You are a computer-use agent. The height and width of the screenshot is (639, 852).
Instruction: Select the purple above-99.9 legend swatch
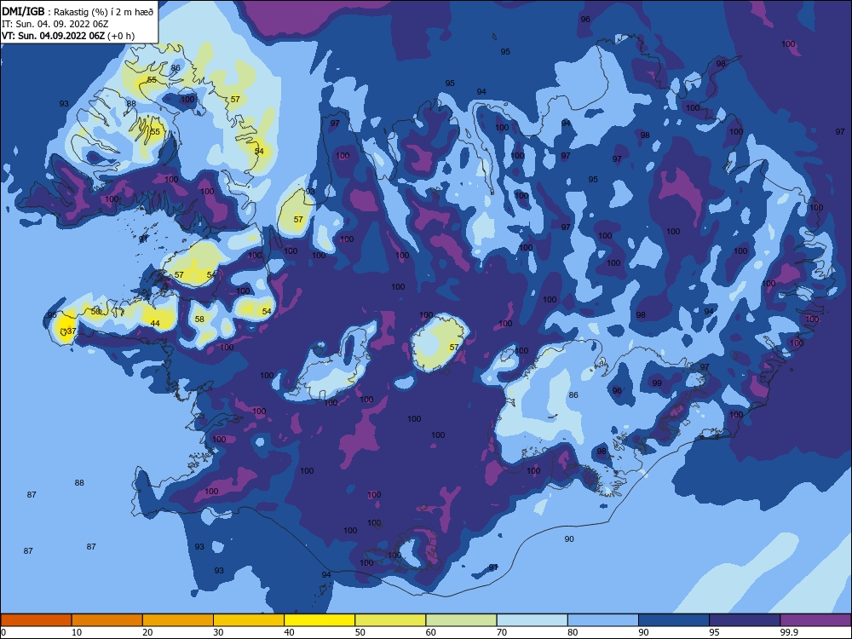815,620
